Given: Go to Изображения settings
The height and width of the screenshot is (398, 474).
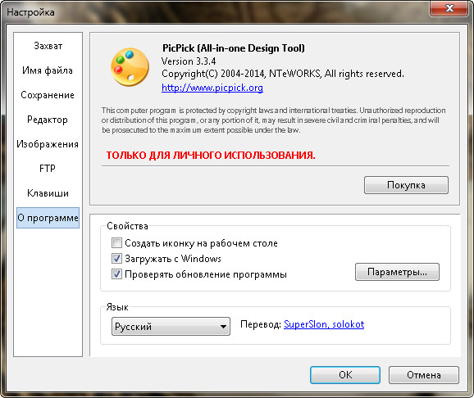Looking at the screenshot, I should coord(48,144).
